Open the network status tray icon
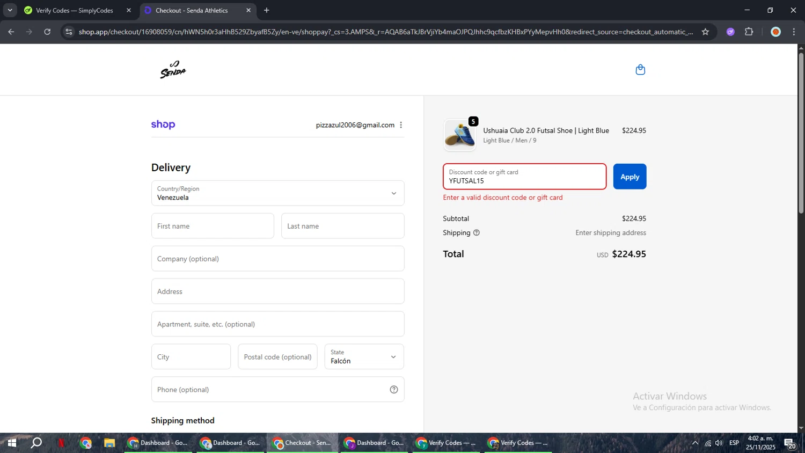 point(708,443)
